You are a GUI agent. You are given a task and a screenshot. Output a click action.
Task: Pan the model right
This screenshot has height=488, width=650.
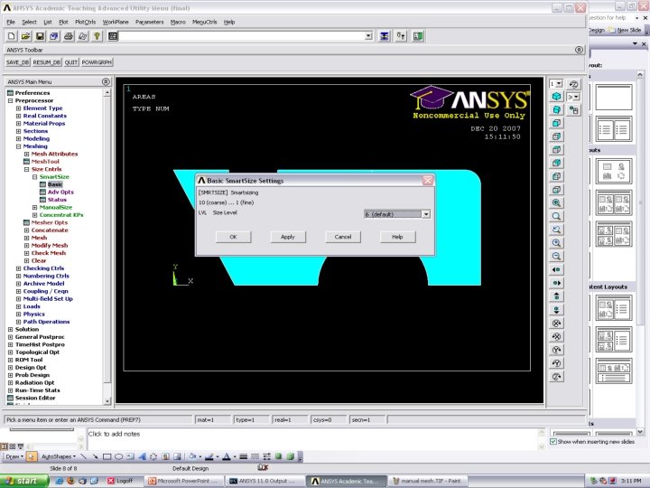pyautogui.click(x=557, y=283)
